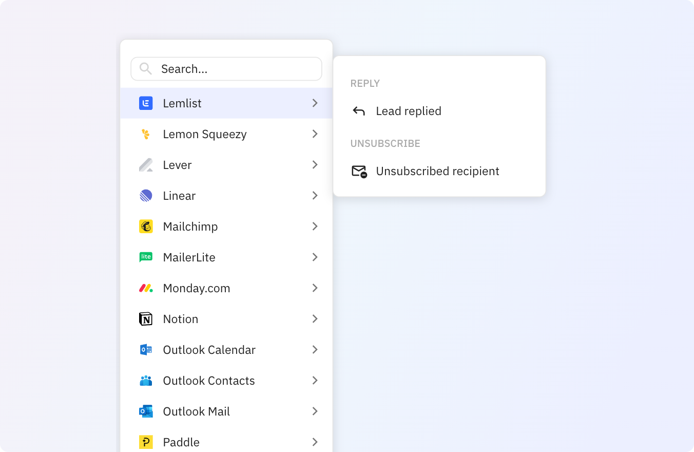Viewport: 694px width, 452px height.
Task: Click the Linear logo icon
Action: [x=146, y=196]
